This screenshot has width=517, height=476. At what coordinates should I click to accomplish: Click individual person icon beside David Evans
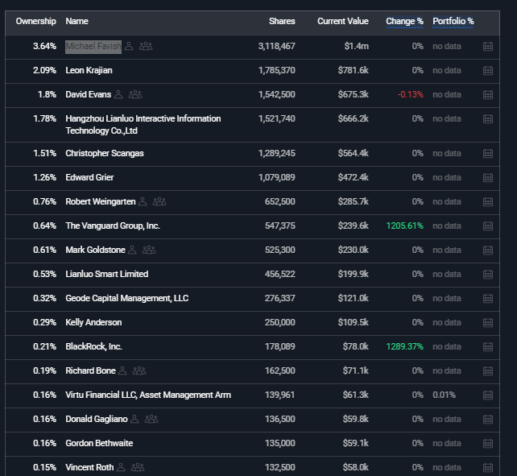pos(118,95)
